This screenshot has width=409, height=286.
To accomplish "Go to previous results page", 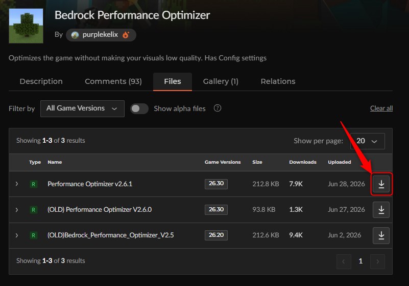I will [344, 261].
